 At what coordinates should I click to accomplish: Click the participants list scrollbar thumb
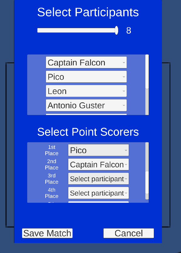point(147,71)
